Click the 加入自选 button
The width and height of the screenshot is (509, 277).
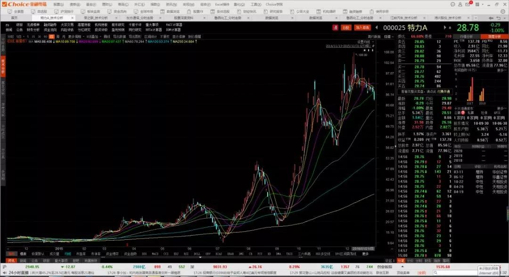[x=362, y=28]
